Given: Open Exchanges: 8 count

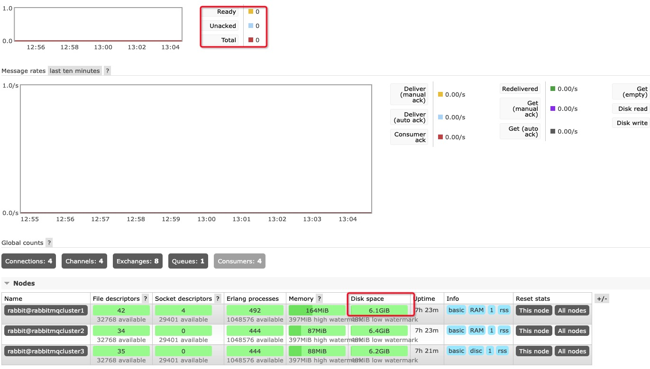Looking at the screenshot, I should click(137, 261).
